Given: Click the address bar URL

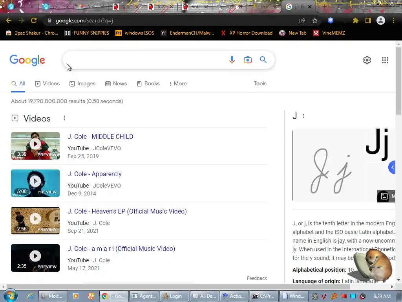Looking at the screenshot, I should pos(84,20).
